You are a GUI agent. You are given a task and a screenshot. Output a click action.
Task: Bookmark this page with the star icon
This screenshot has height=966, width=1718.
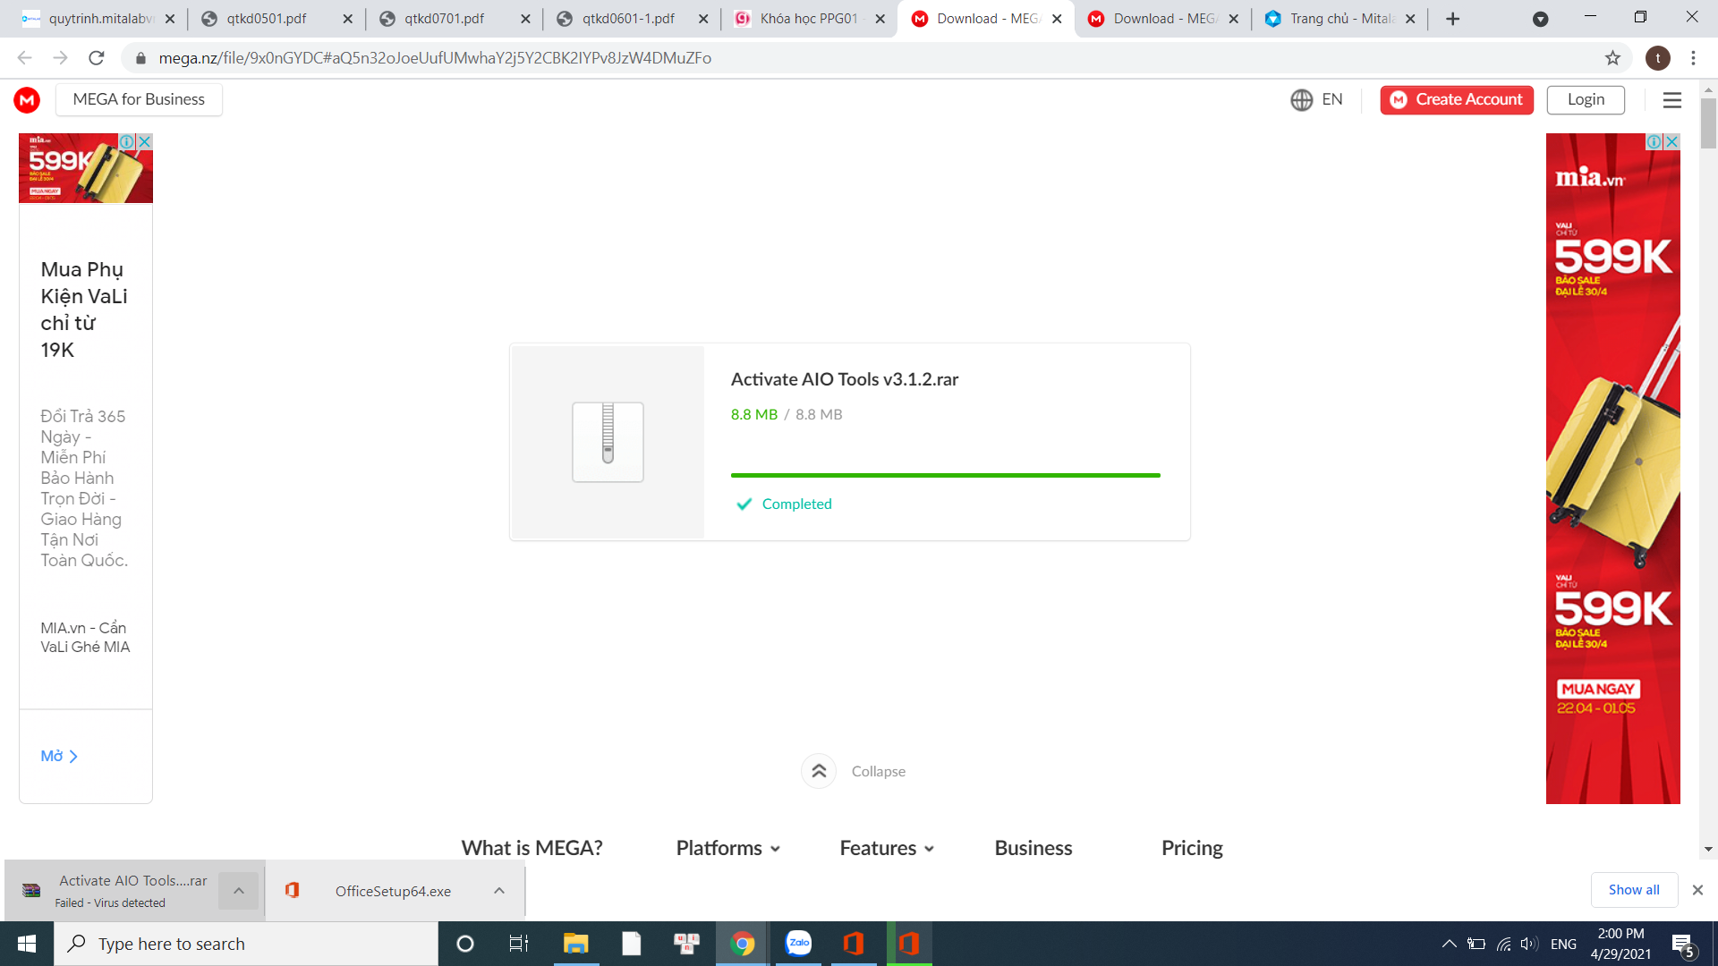(x=1612, y=58)
